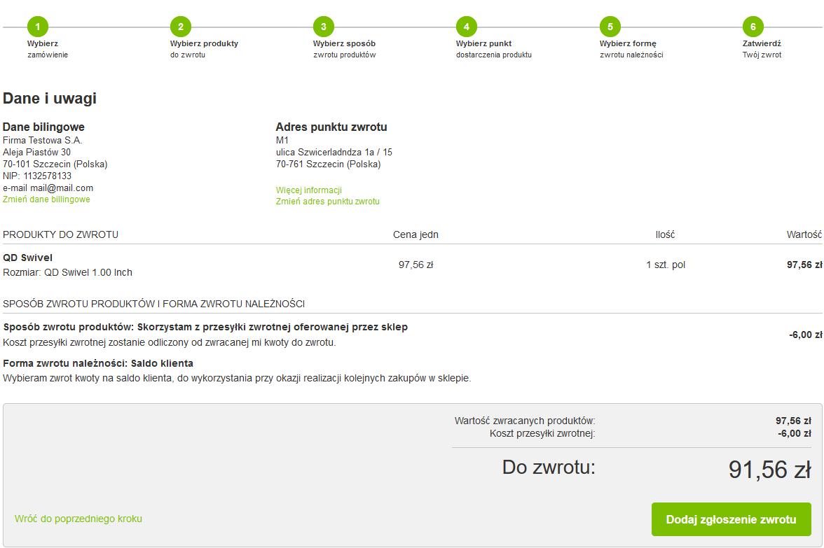This screenshot has height=548, width=824.
Task: Select step 3 circle Wybierz sposób
Action: tap(324, 27)
